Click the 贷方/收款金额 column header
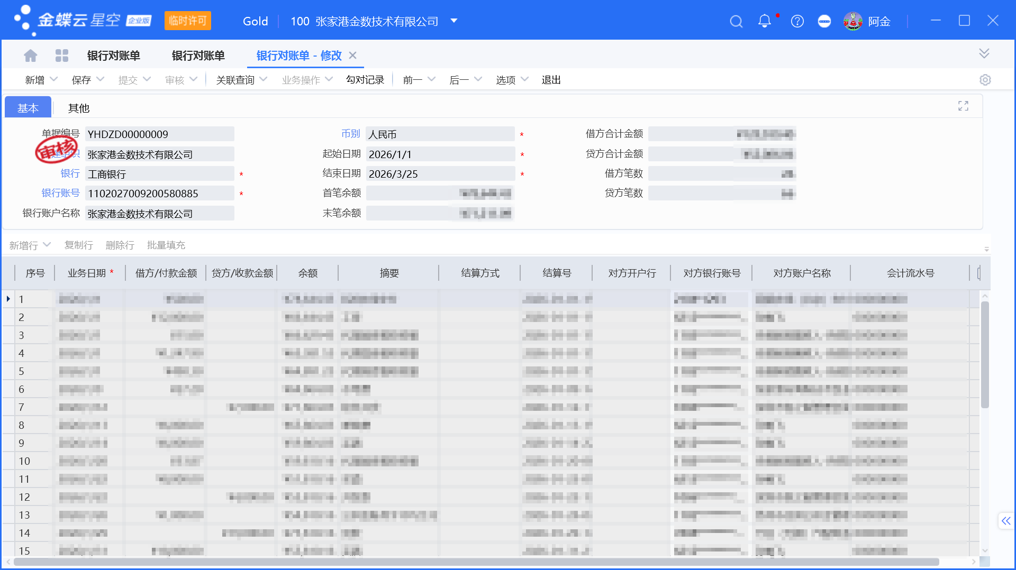The height and width of the screenshot is (570, 1016). 242,273
